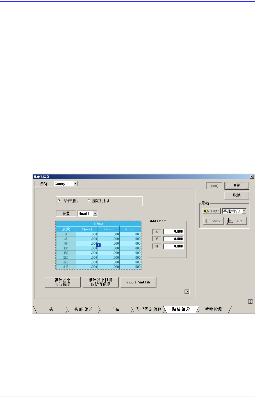Click the R[Deg] column header
The height and width of the screenshot is (400, 255).
[130, 229]
